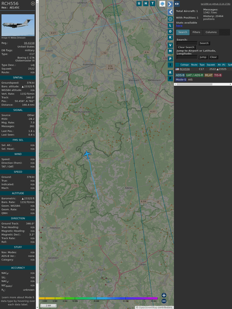This screenshot has height=309, width=232.
Task: Click the H map toggle button
Action: (146, 3)
